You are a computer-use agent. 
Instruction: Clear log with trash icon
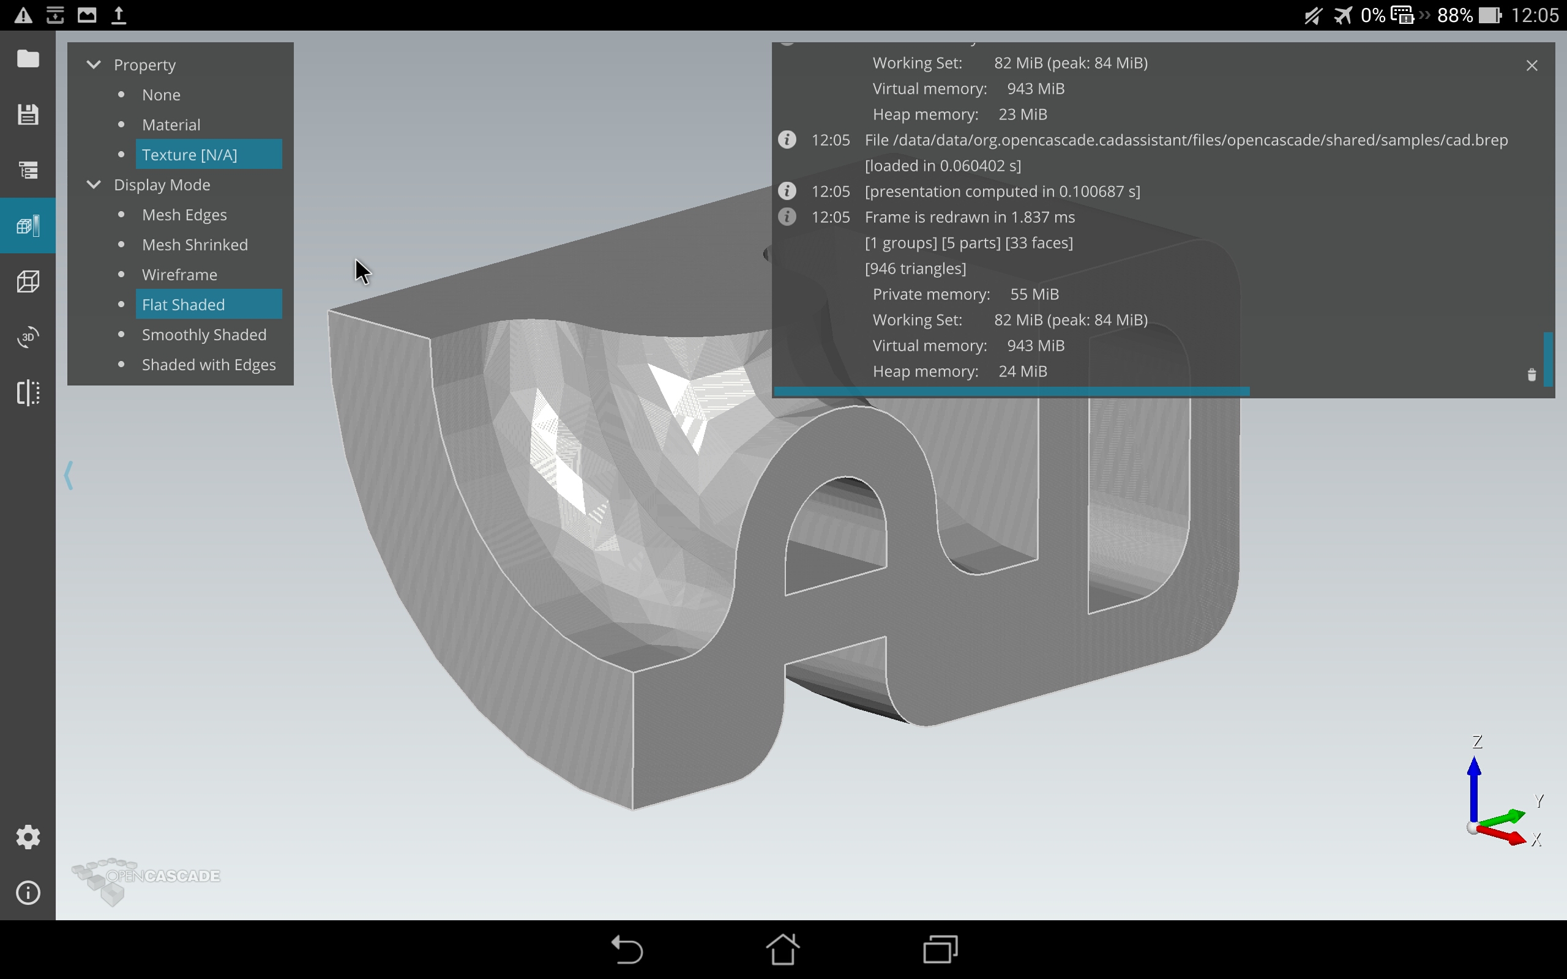(x=1531, y=376)
